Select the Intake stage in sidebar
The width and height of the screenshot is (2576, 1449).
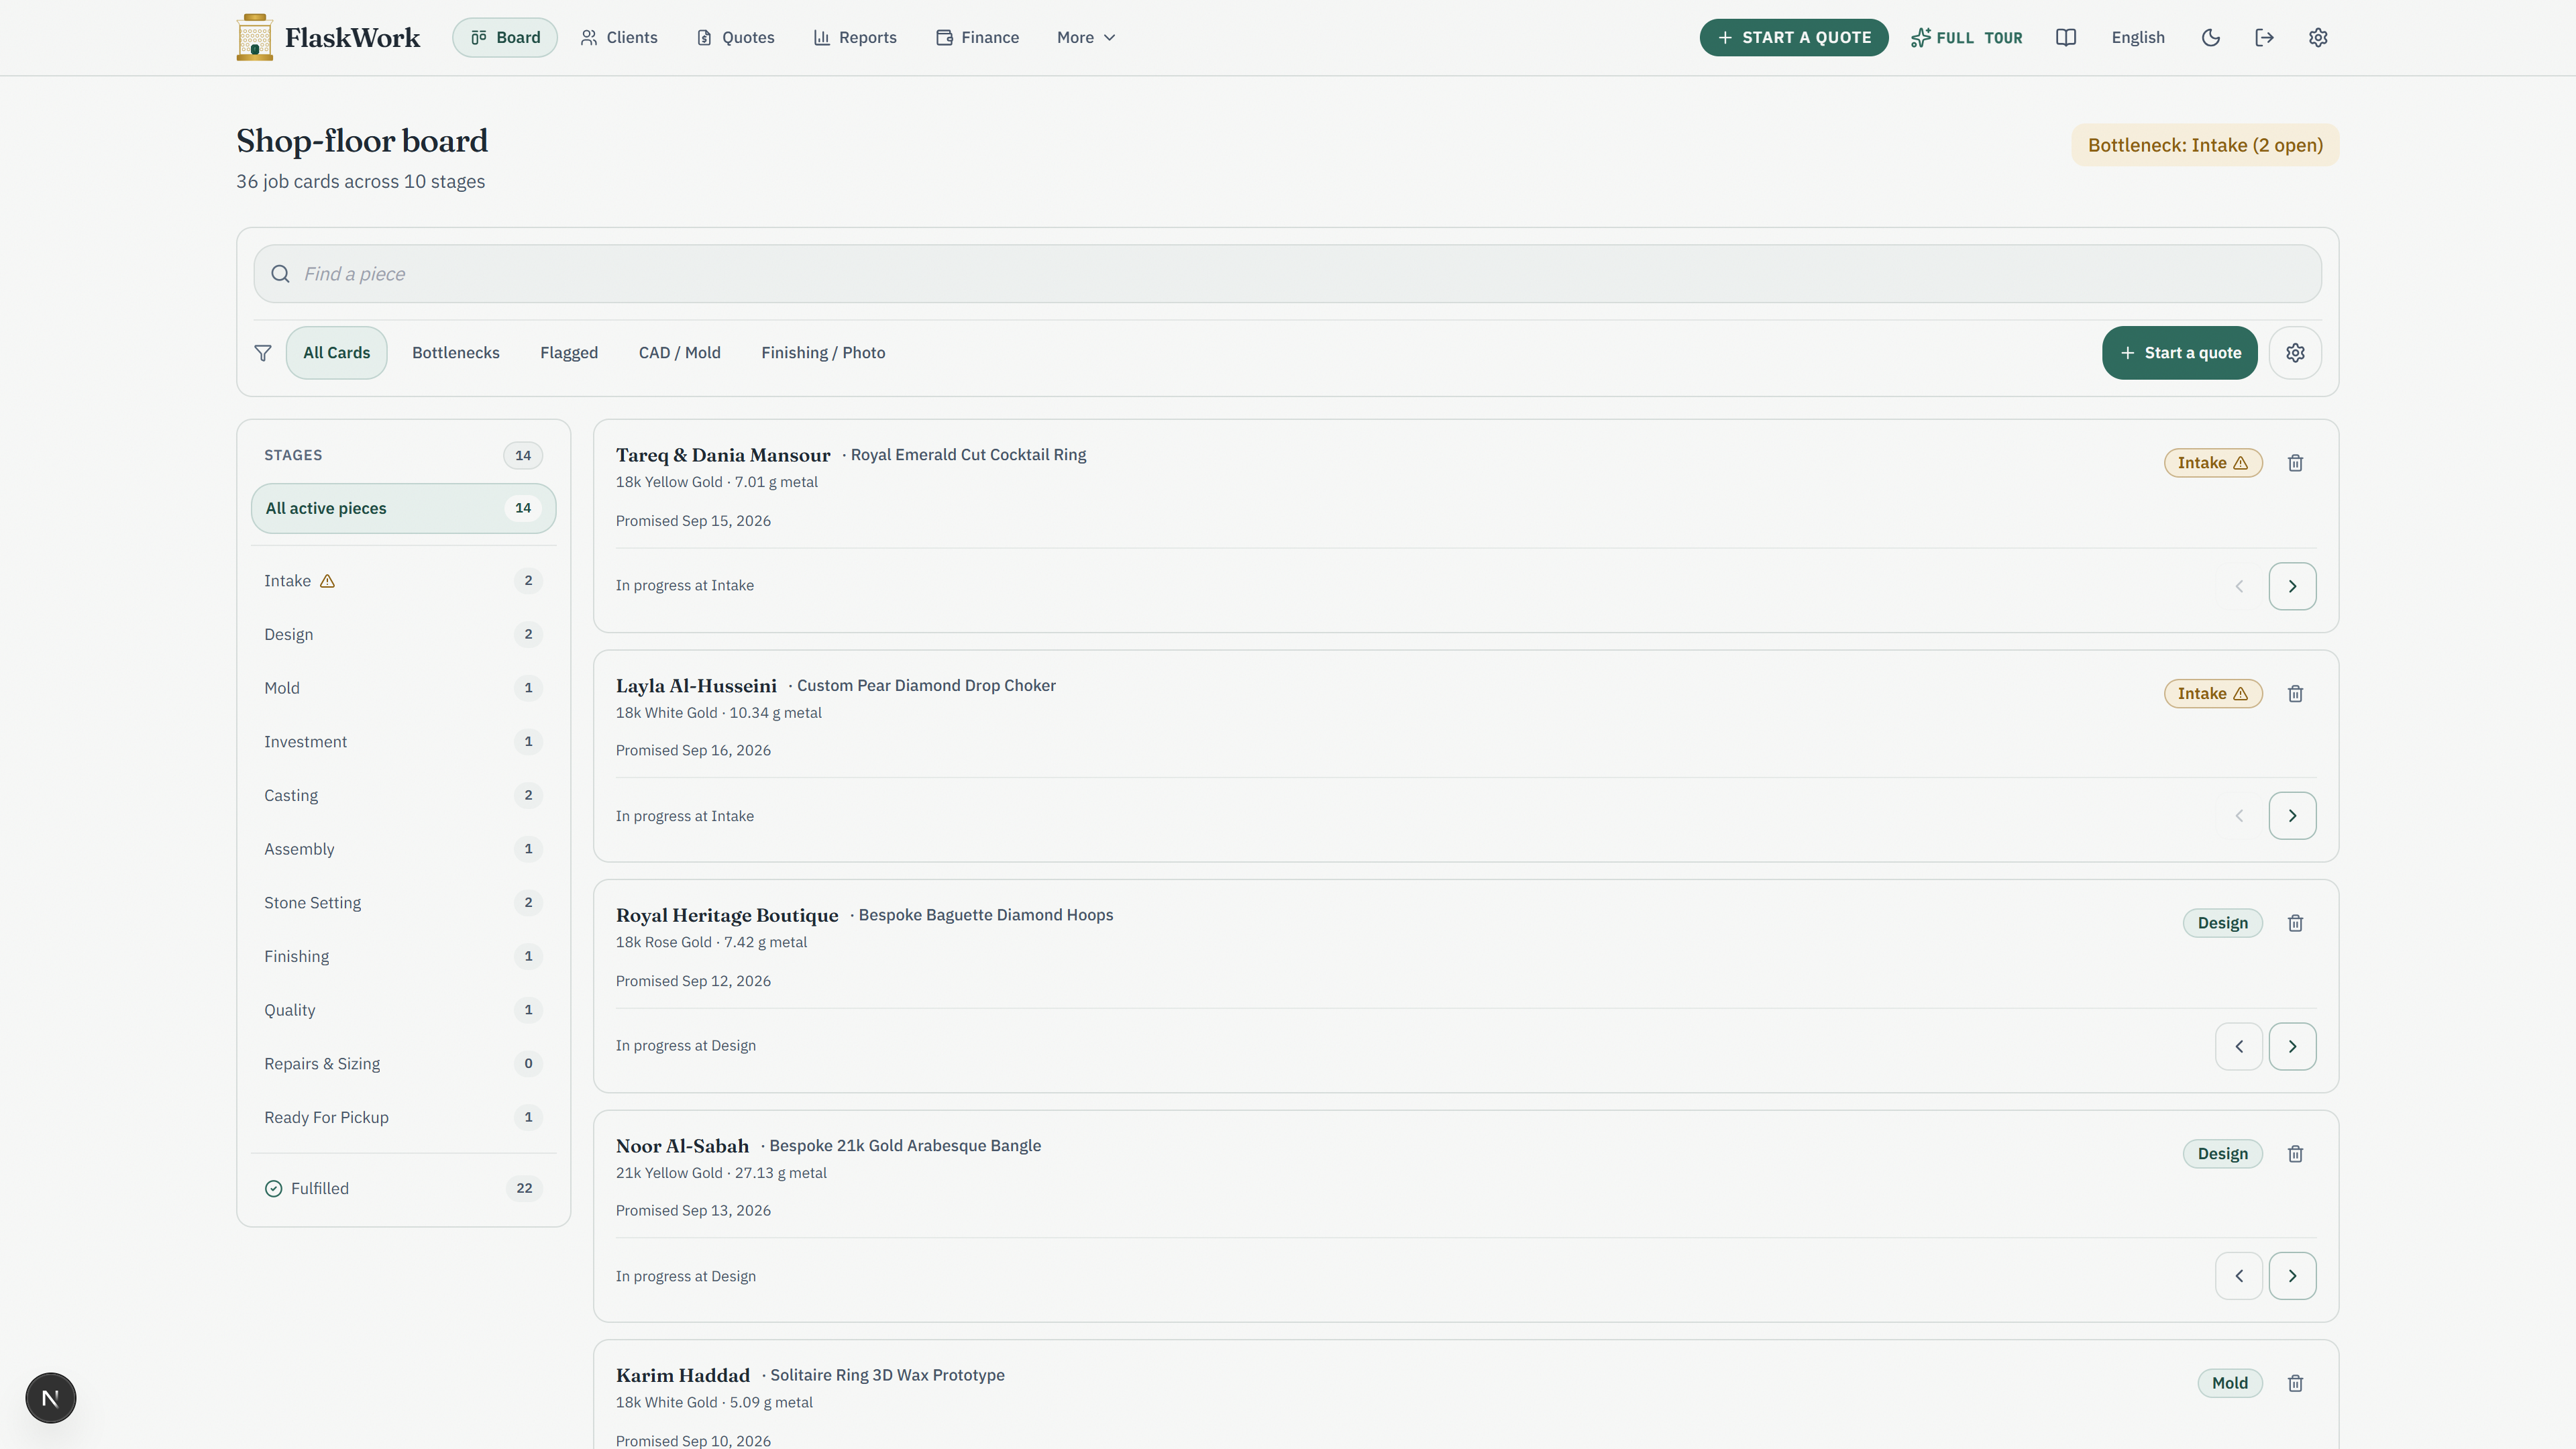point(403,581)
